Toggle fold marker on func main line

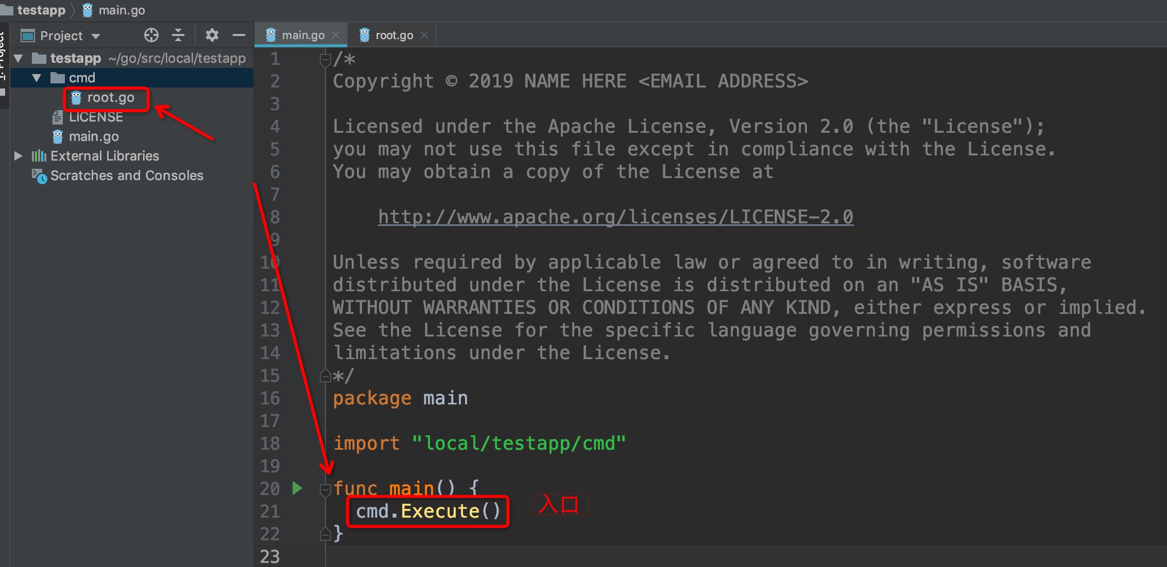click(325, 489)
